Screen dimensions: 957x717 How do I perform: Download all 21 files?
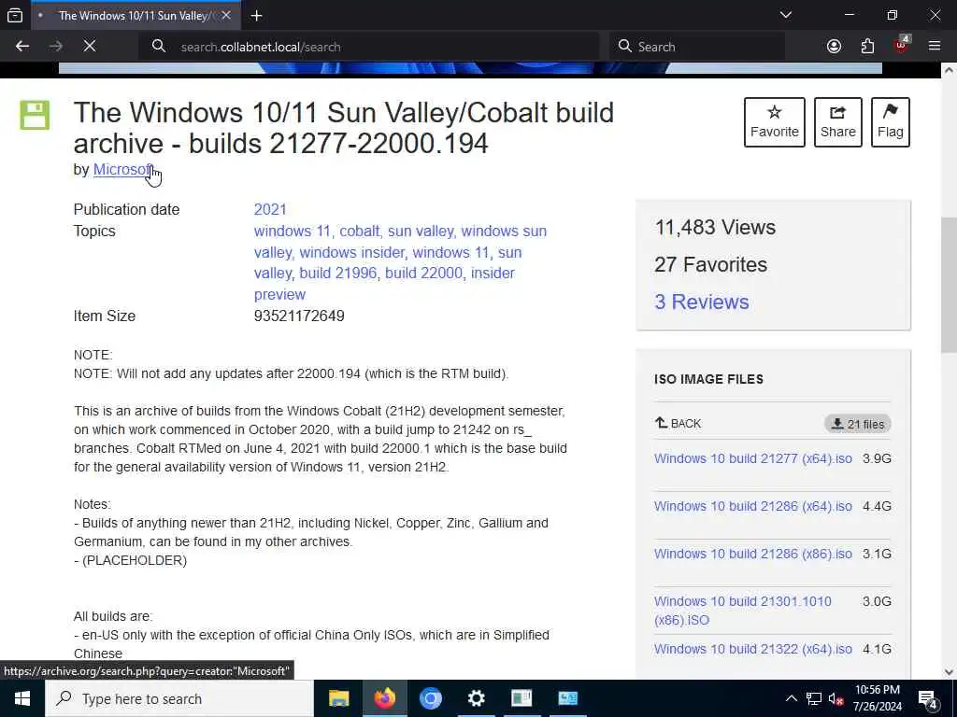click(x=858, y=424)
